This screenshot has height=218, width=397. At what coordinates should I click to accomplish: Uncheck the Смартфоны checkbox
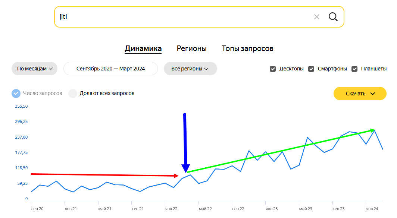pos(311,69)
